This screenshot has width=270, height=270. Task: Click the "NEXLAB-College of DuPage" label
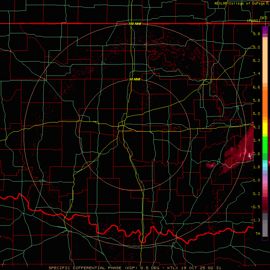point(239,3)
